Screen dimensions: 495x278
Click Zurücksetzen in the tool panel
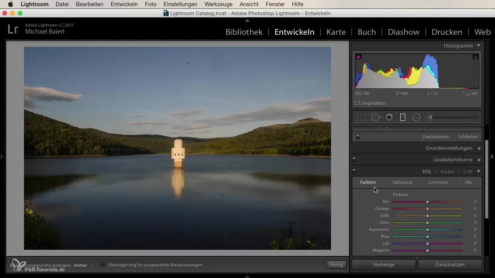coord(435,137)
